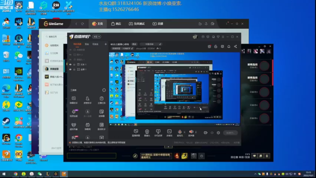The height and width of the screenshot is (178, 316).
Task: Toggle visibility of 摄像头 1 source
Action: pos(70,60)
